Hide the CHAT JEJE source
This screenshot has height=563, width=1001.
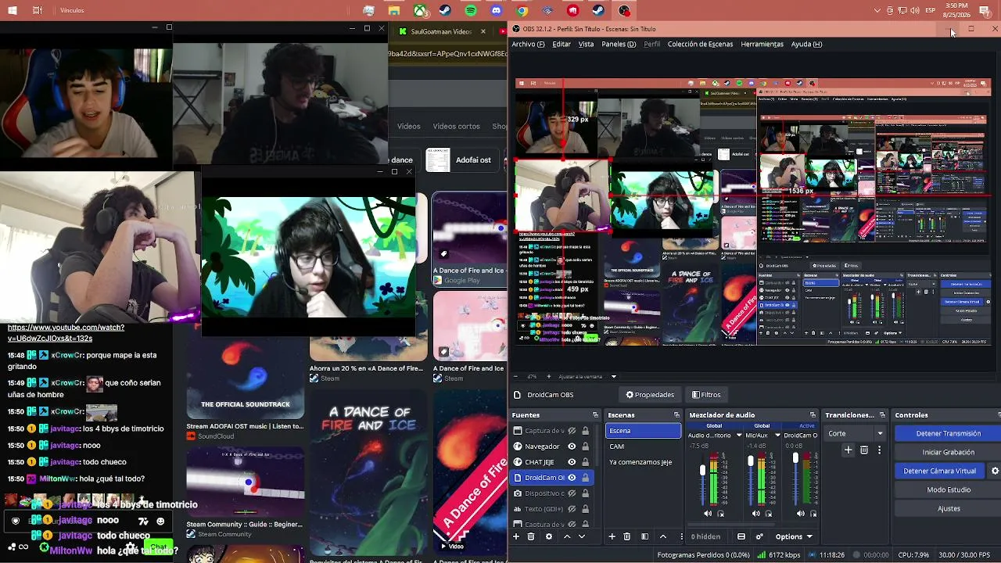point(572,462)
